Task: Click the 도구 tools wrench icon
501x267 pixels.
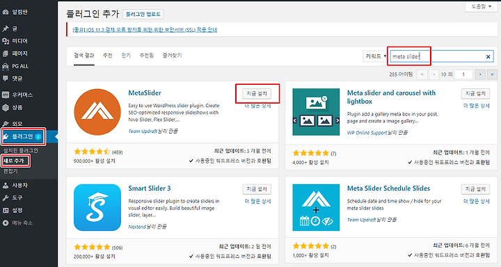Action: coord(6,197)
